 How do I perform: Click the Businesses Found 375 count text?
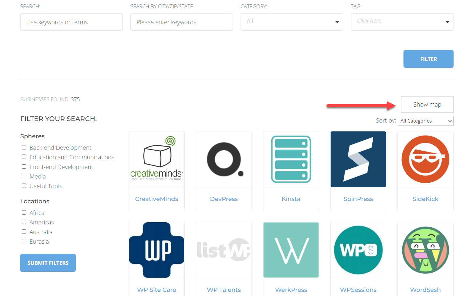(x=50, y=99)
